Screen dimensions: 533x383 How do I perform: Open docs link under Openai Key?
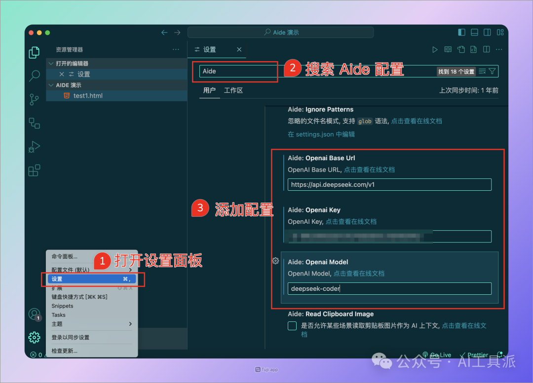[x=351, y=222]
